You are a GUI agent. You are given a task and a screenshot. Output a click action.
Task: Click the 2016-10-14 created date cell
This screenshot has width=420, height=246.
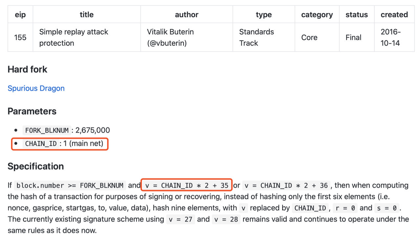click(394, 37)
